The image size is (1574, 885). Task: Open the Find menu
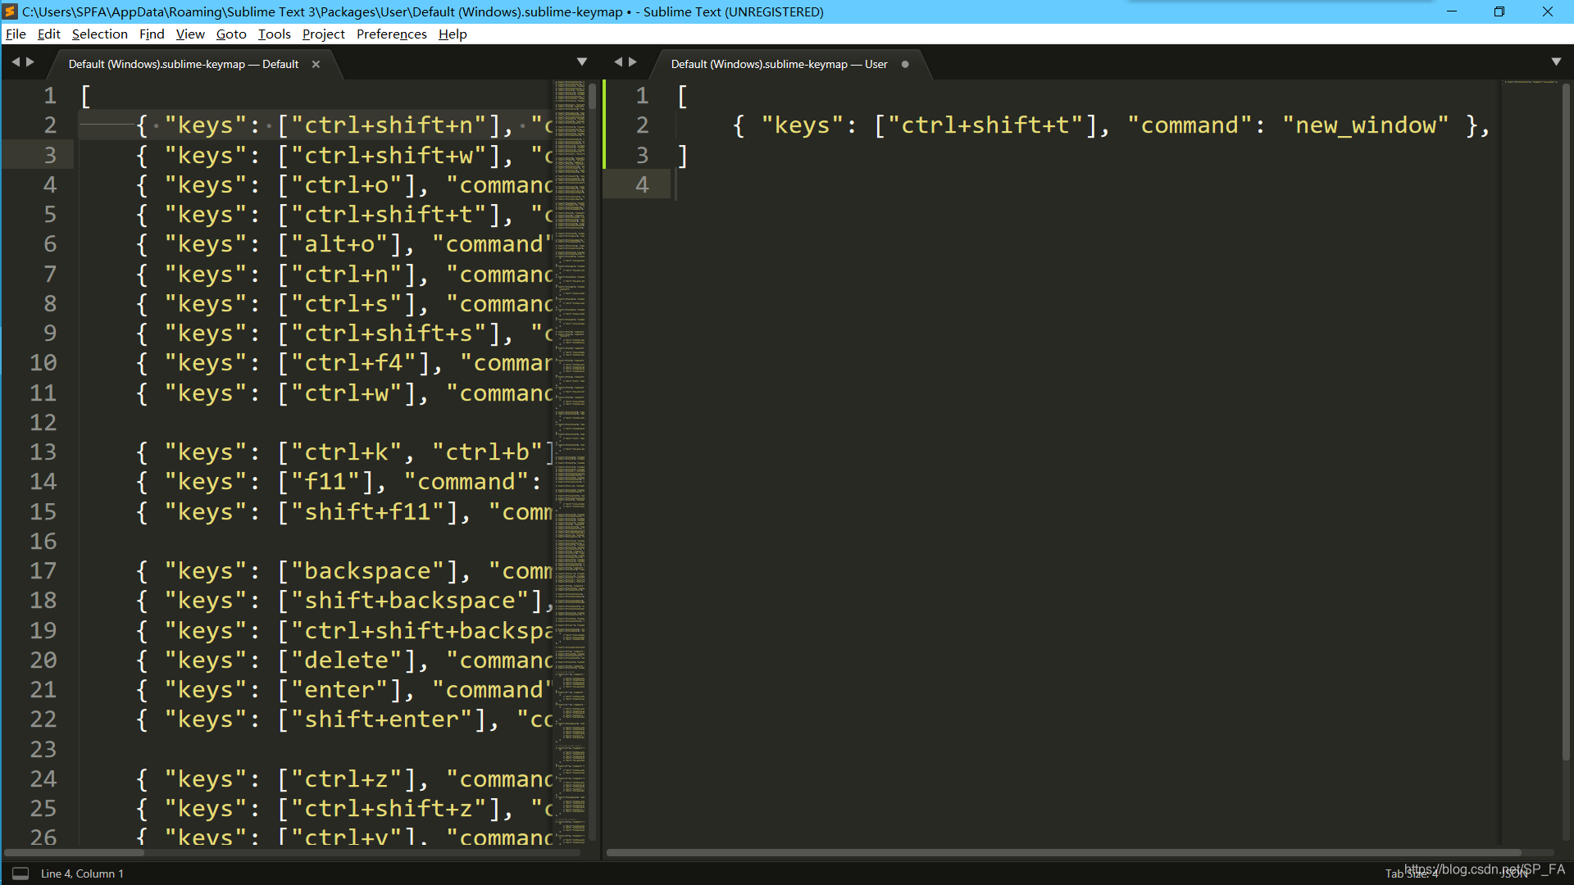152,34
